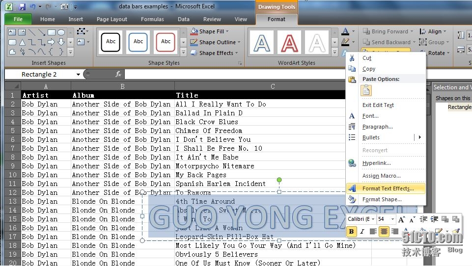Open the Text Fill dropdown arrow
Viewport: 472px width, 266px height.
354,31
